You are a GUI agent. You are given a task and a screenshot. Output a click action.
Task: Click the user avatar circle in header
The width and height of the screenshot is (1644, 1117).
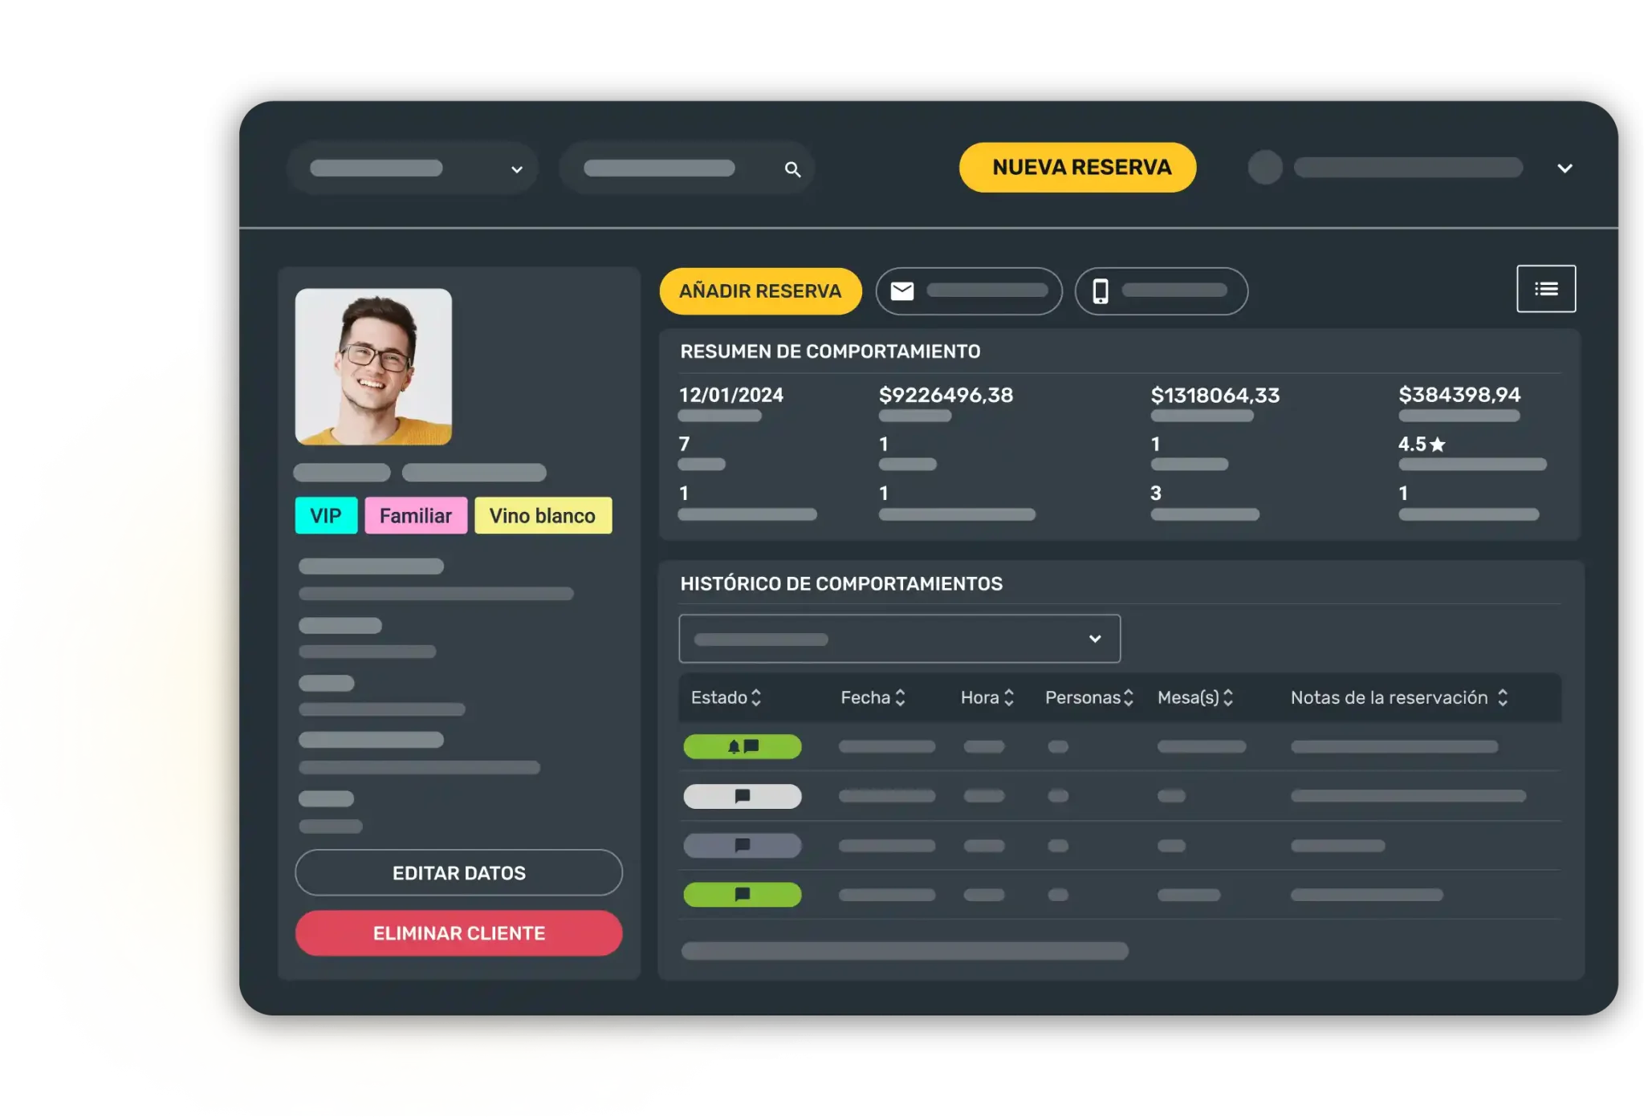(x=1265, y=168)
